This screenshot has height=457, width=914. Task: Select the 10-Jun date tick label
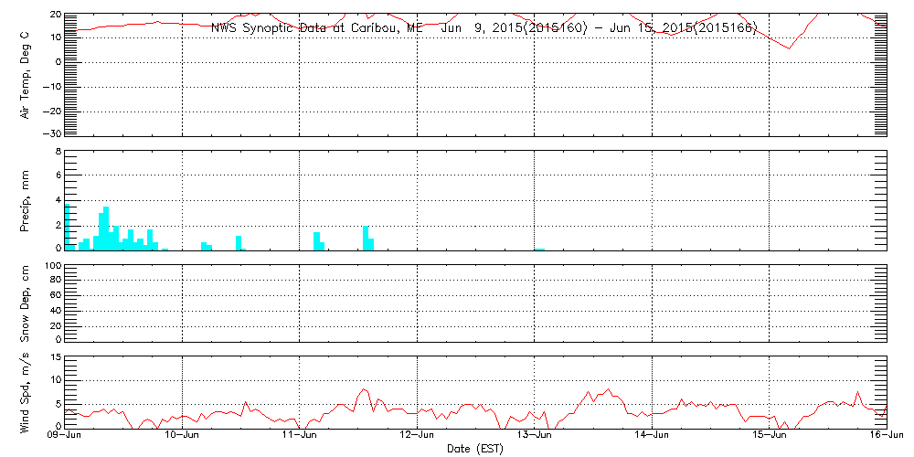(183, 437)
